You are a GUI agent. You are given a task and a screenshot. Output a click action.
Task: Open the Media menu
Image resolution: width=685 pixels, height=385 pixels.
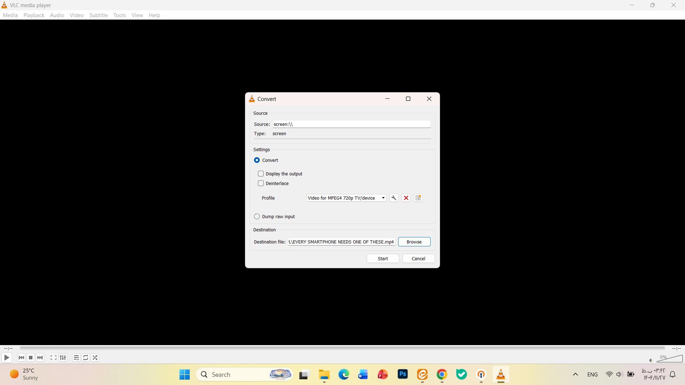click(x=10, y=15)
